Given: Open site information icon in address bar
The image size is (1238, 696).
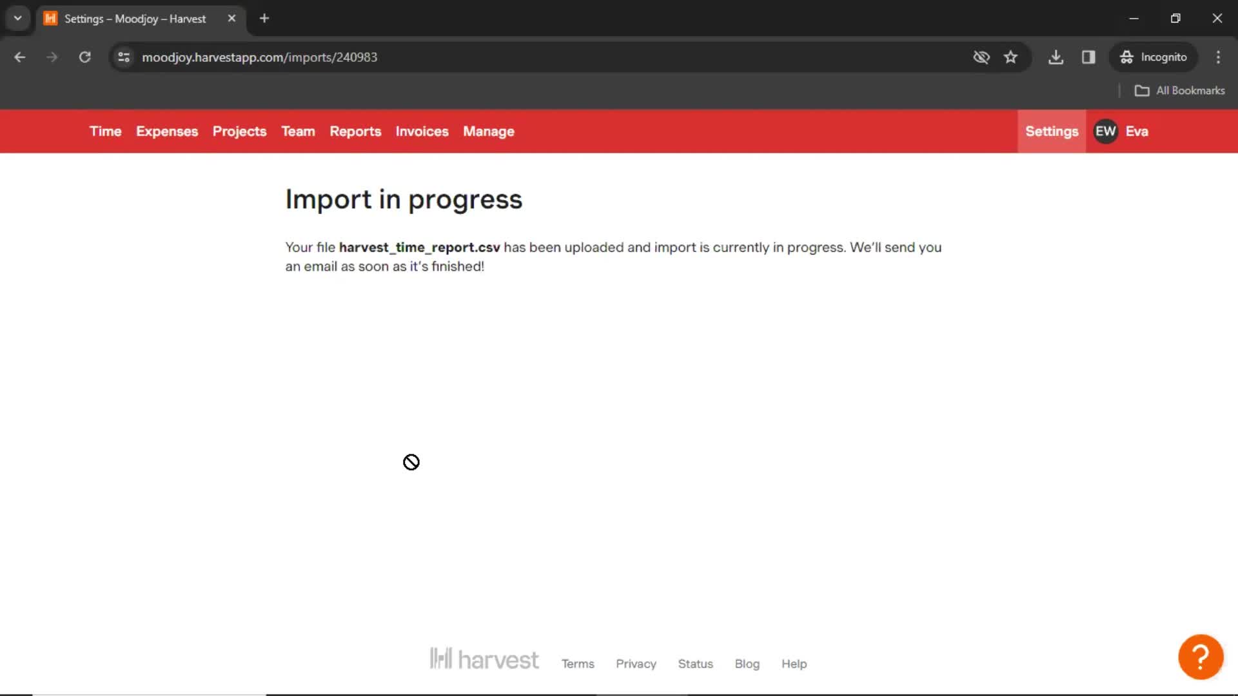Looking at the screenshot, I should (x=124, y=57).
